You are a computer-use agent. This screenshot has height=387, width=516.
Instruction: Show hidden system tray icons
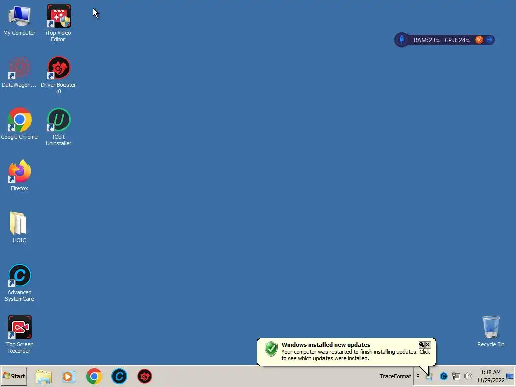click(x=418, y=376)
